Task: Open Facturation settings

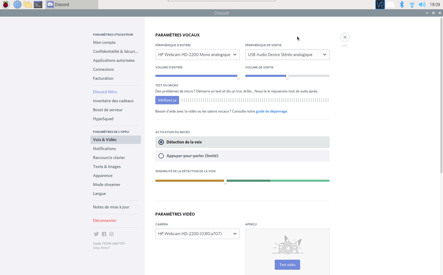Action: pyautogui.click(x=116, y=78)
